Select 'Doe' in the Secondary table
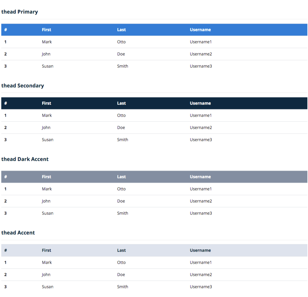 [x=121, y=128]
